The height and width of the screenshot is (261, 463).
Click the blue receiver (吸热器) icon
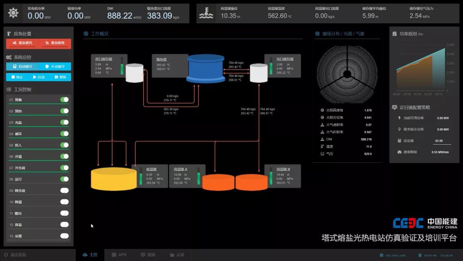click(x=205, y=69)
